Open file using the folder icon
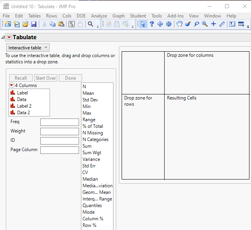The image size is (251, 230). tap(25, 24)
